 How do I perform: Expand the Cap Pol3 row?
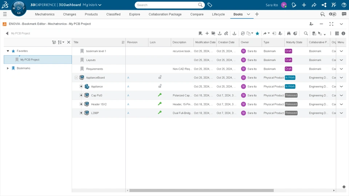[x=81, y=95]
